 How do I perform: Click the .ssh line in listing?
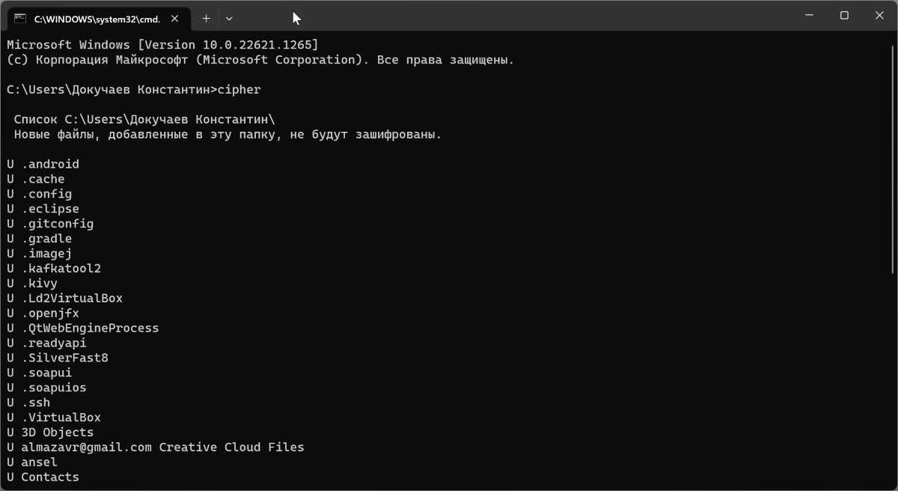pyautogui.click(x=28, y=403)
